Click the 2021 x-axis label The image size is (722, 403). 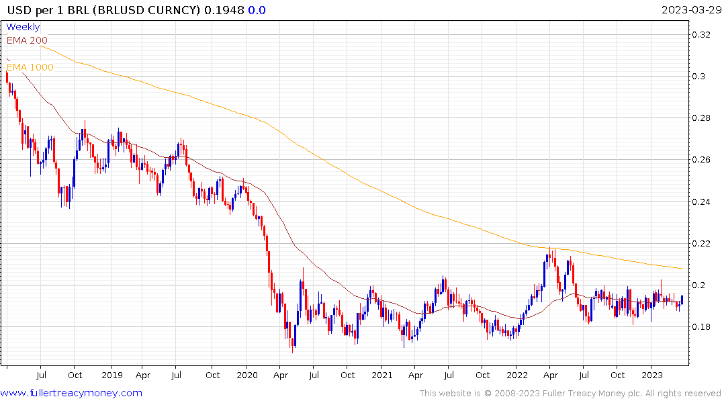(381, 375)
